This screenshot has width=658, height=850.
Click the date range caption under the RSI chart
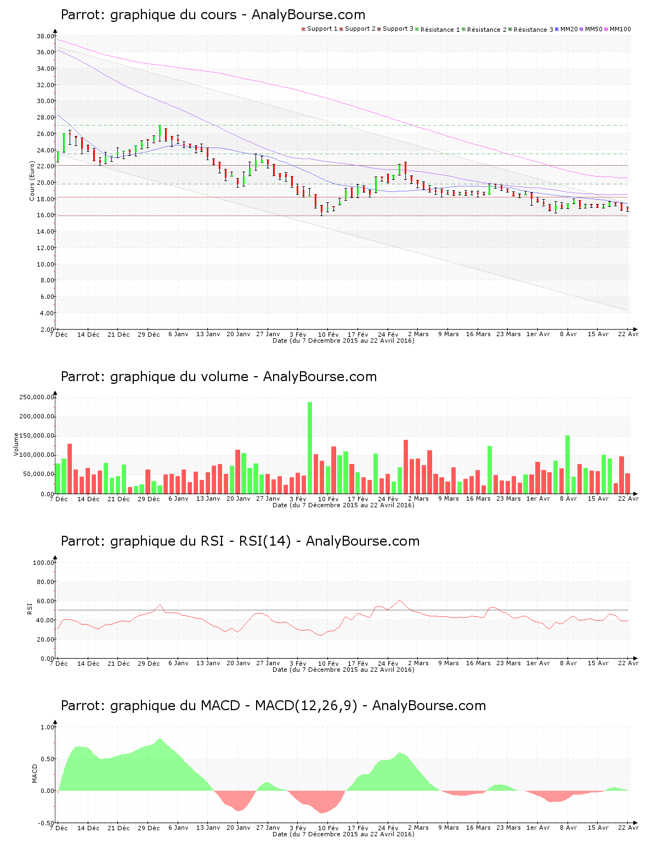click(x=343, y=670)
